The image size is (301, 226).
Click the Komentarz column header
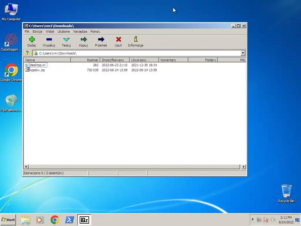tap(173, 60)
